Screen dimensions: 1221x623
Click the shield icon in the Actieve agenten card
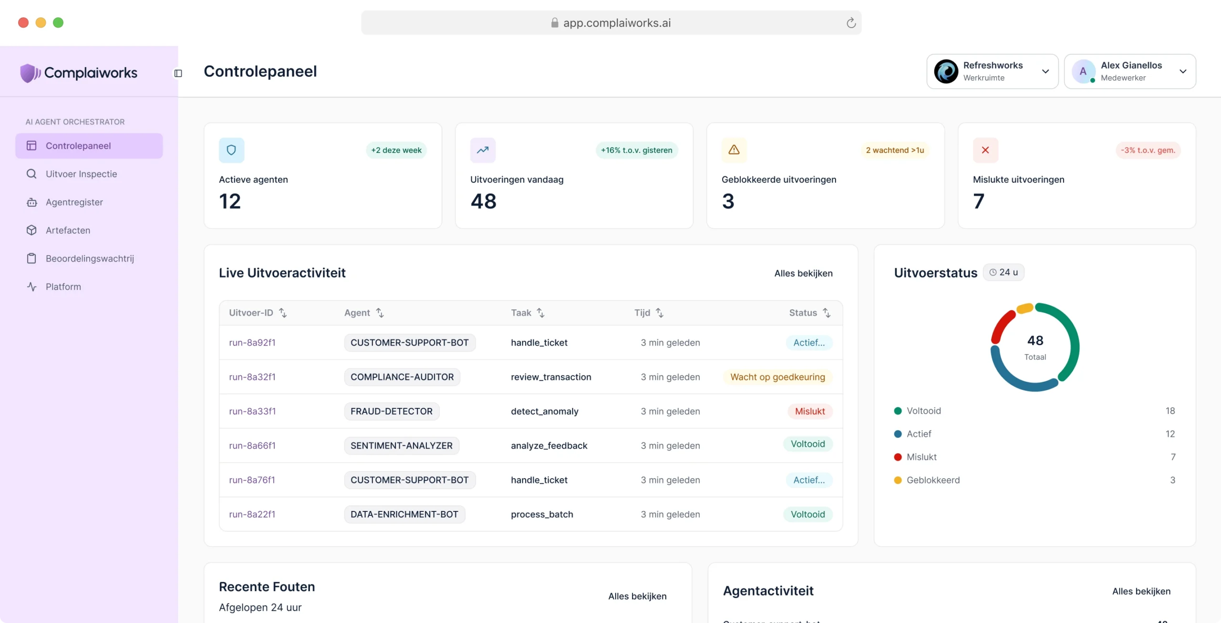click(x=231, y=150)
